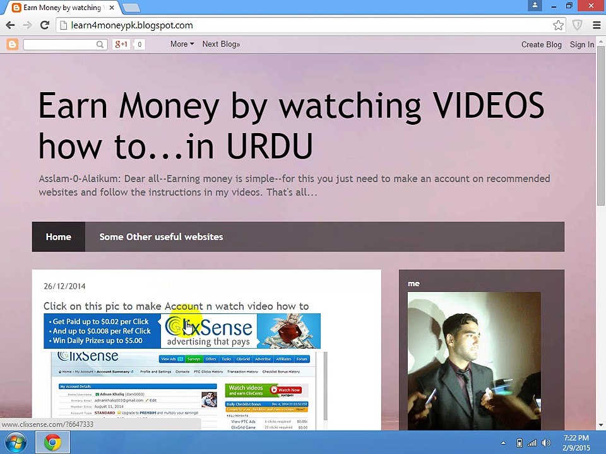This screenshot has height=454, width=606.
Task: Click the blog title Earn Money by watching VIDEOS
Action: (x=291, y=125)
